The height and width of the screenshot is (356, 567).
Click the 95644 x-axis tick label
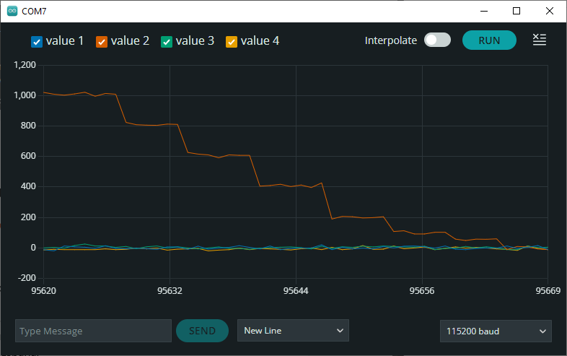coord(296,291)
